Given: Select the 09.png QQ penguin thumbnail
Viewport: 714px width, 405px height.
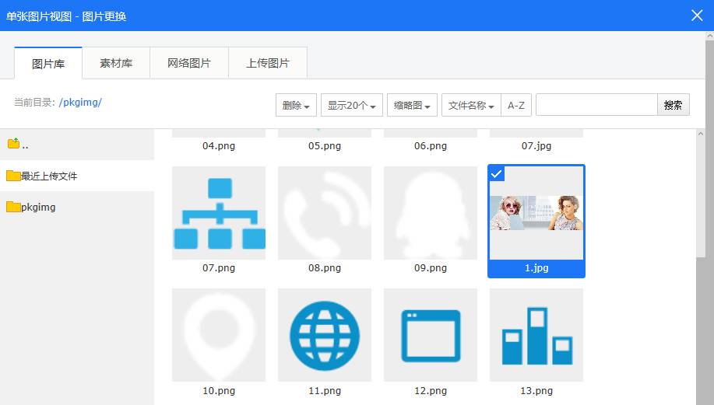Looking at the screenshot, I should (431, 213).
